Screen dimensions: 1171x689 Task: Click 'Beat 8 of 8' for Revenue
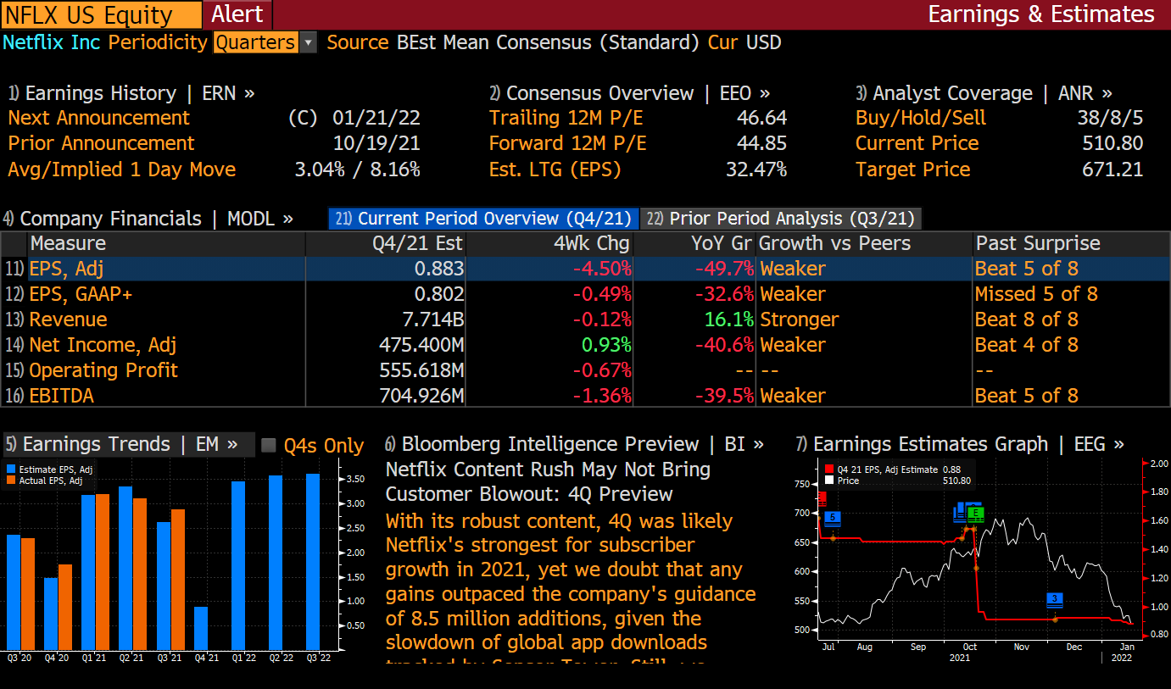point(1027,319)
